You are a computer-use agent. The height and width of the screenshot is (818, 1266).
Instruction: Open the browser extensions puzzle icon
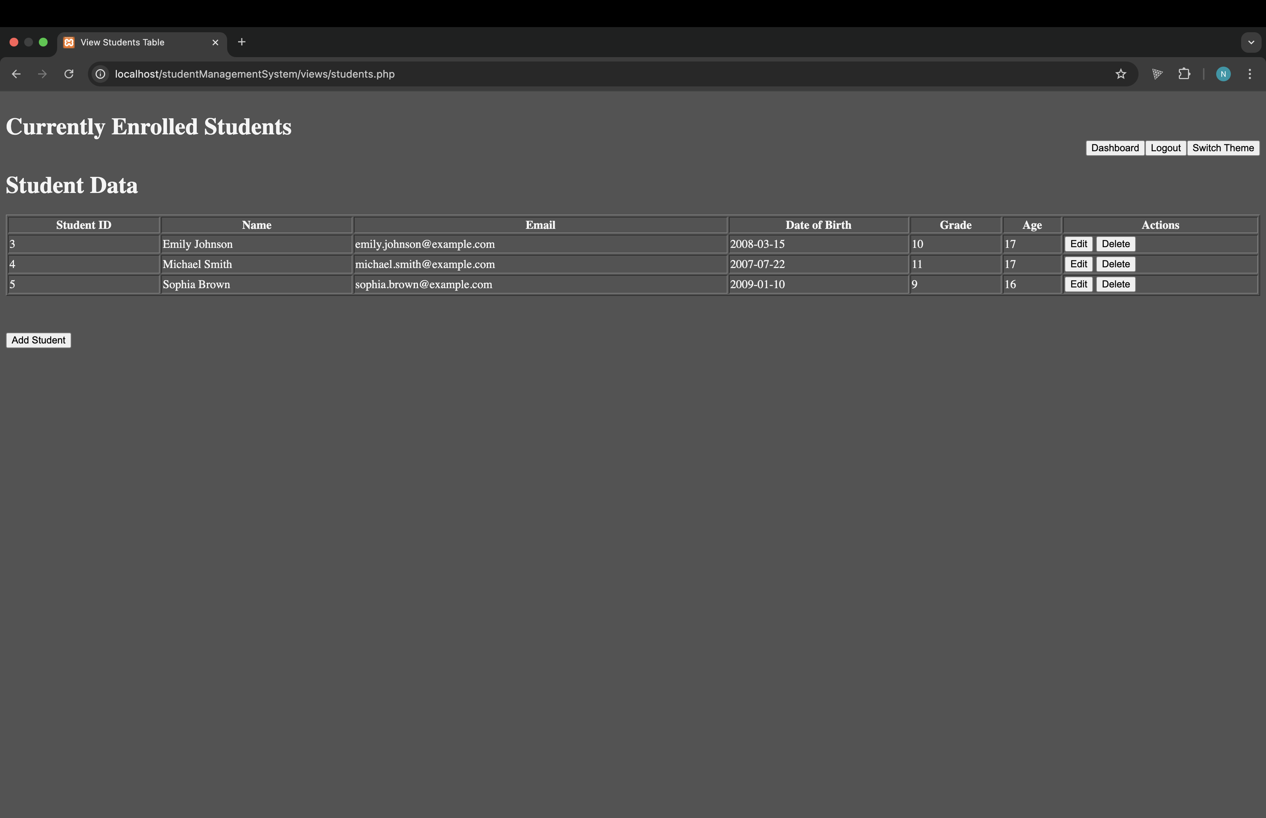[1184, 74]
